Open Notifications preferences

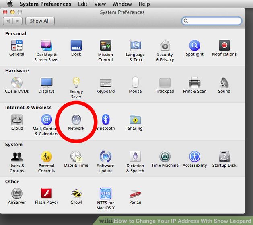coord(224,48)
